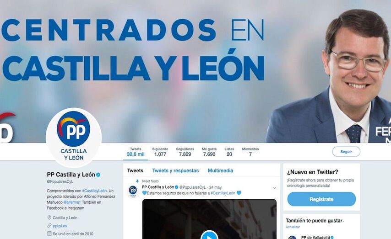Click the calendar icon next to join date
Screen dimensions: 391x239
pos(49,234)
